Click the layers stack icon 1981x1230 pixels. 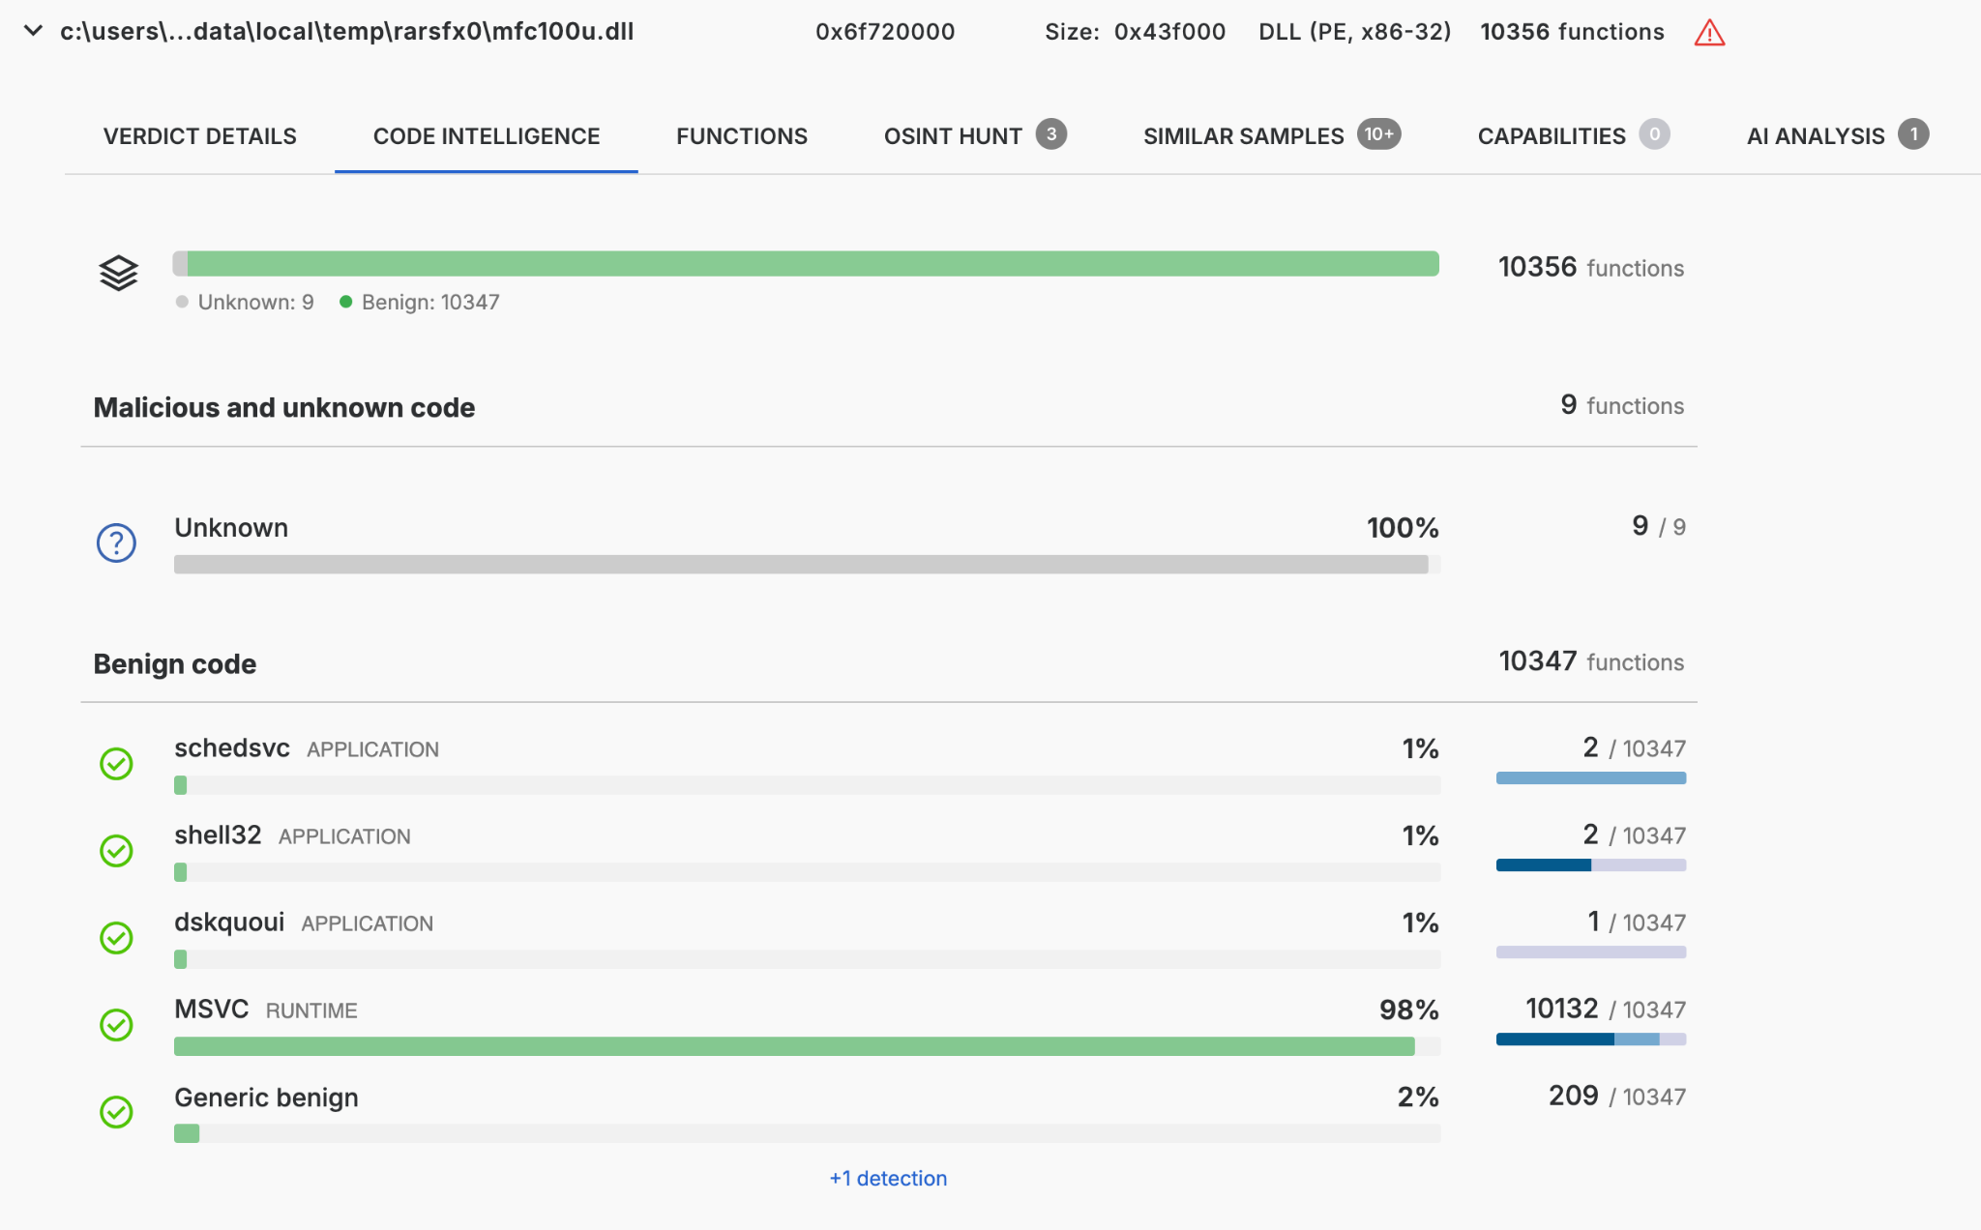click(118, 273)
